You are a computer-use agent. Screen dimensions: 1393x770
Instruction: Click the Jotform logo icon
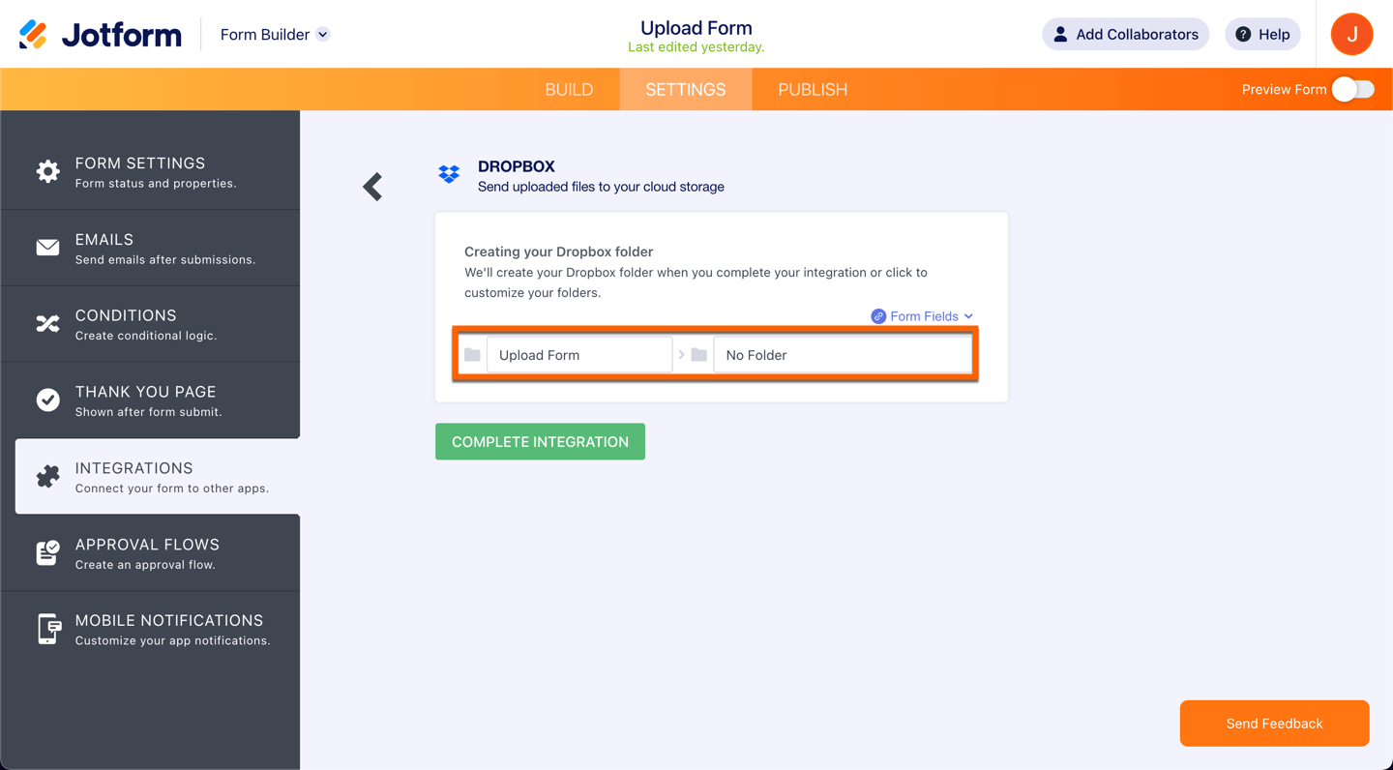33,35
